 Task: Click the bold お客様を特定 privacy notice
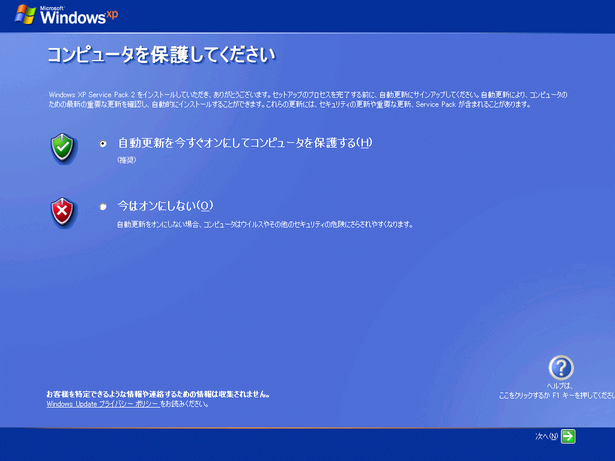pos(158,394)
